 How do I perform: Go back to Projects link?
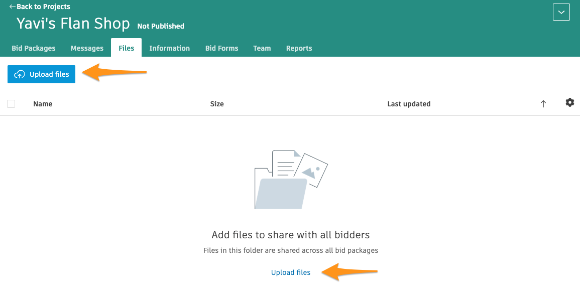tap(43, 7)
